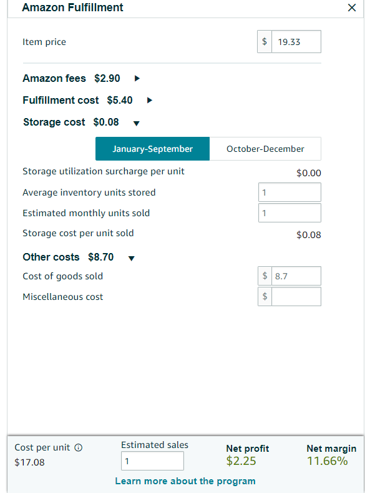Close the Amazon Fulfillment panel
This screenshot has height=493, width=365.
click(x=352, y=7)
